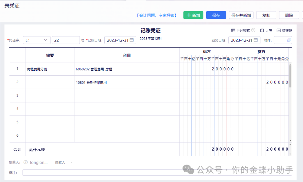Click the voucher table scrollbar down arrow
The width and height of the screenshot is (303, 182).
290,140
